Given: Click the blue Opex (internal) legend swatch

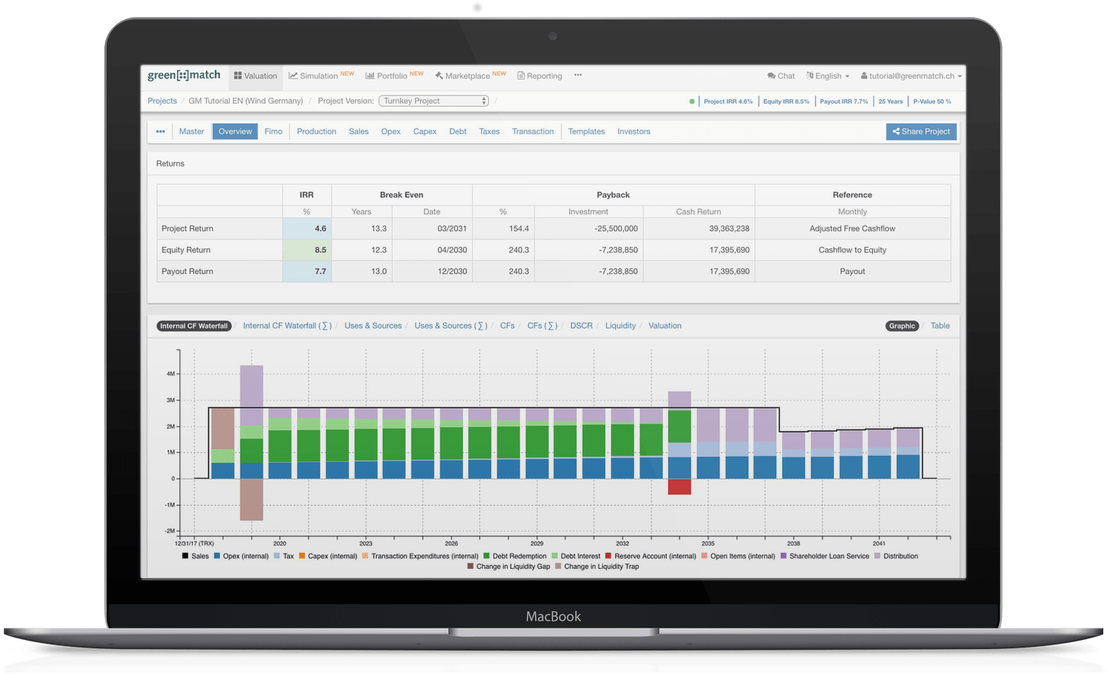Looking at the screenshot, I should [x=217, y=556].
